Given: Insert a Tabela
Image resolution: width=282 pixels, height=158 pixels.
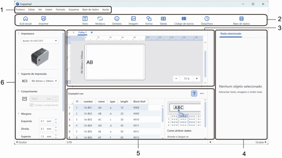Looking at the screenshot, I should [163, 19].
